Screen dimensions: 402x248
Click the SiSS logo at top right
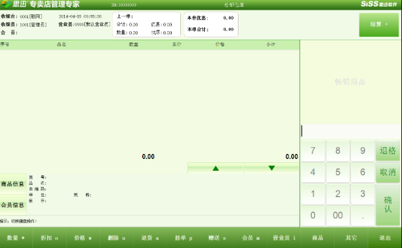pyautogui.click(x=379, y=4)
